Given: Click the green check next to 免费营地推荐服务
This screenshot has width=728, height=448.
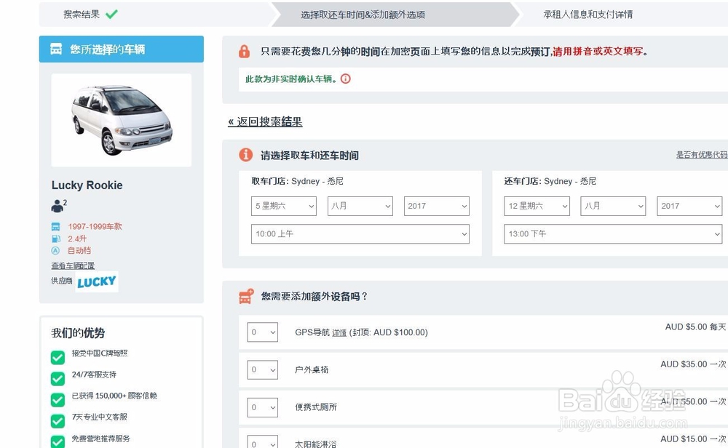Looking at the screenshot, I should click(58, 441).
